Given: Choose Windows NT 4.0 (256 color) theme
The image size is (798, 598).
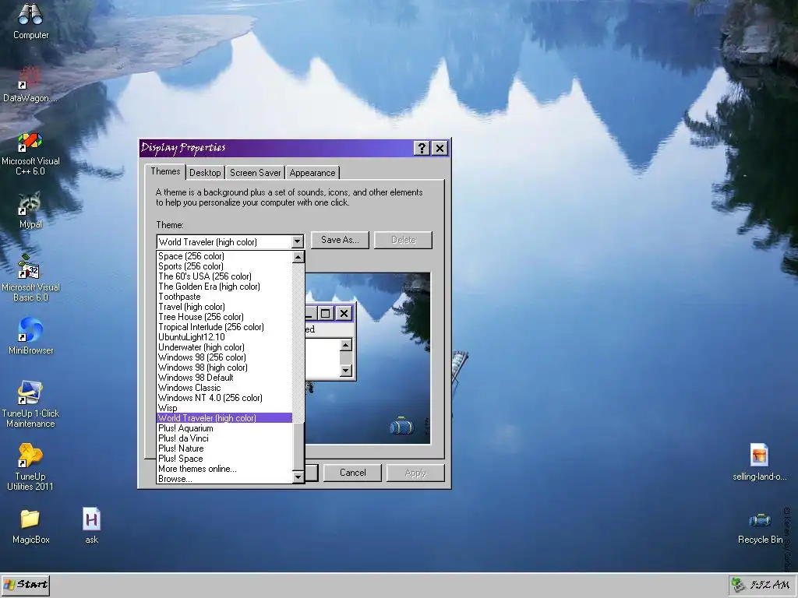Looking at the screenshot, I should [x=224, y=398].
